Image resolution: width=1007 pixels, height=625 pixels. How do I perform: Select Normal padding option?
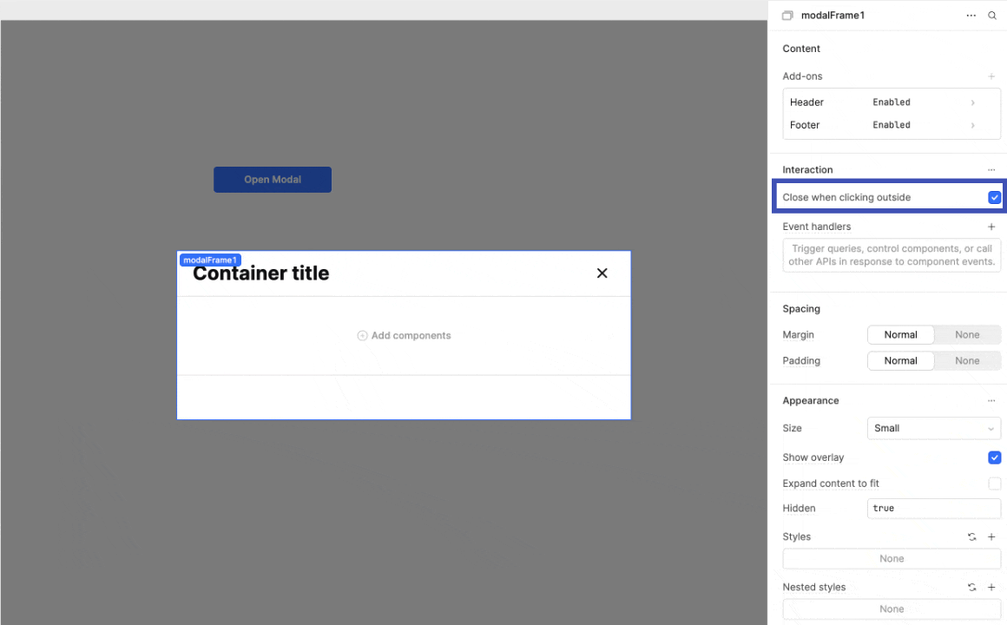click(x=900, y=360)
